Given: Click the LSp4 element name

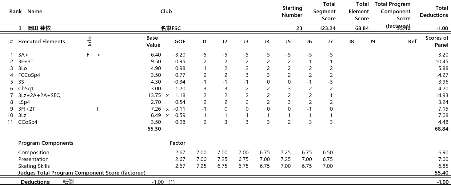Looking at the screenshot, I should pos(24,102).
